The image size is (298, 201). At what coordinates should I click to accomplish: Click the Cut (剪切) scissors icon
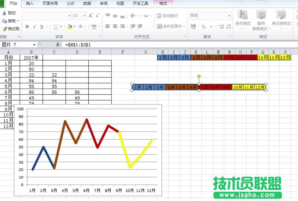(4, 13)
